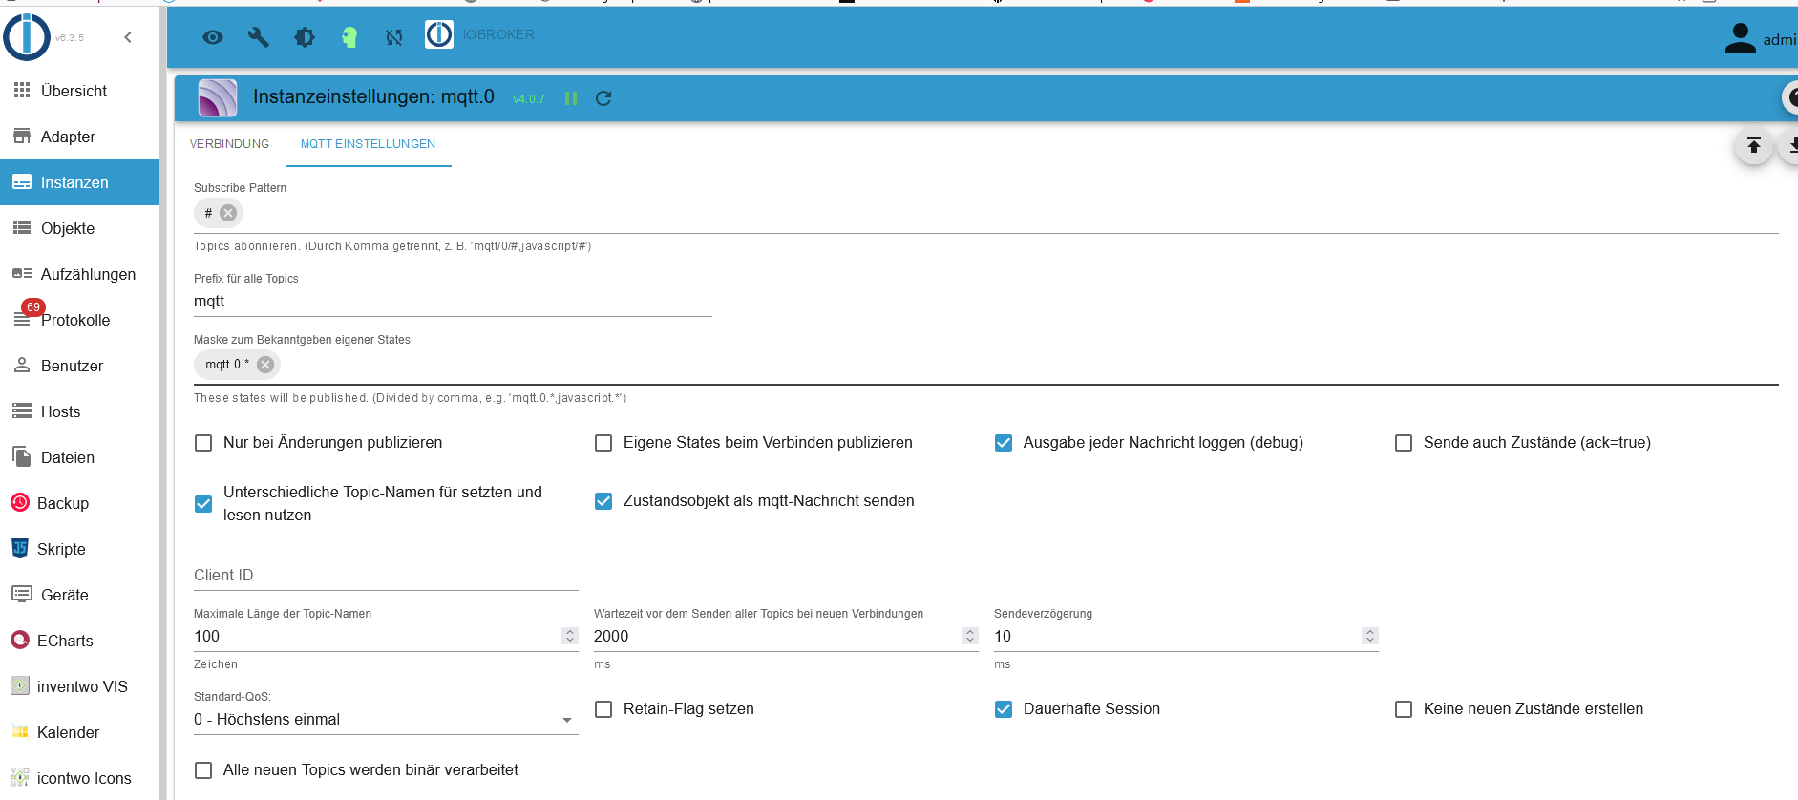
Task: Open Hosts in the sidebar
Action: coord(79,411)
